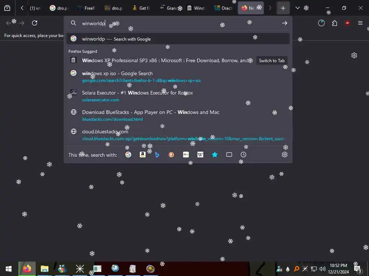Open the "windows xp iso - Google Search" suggestion
The height and width of the screenshot is (276, 369).
tap(178, 77)
